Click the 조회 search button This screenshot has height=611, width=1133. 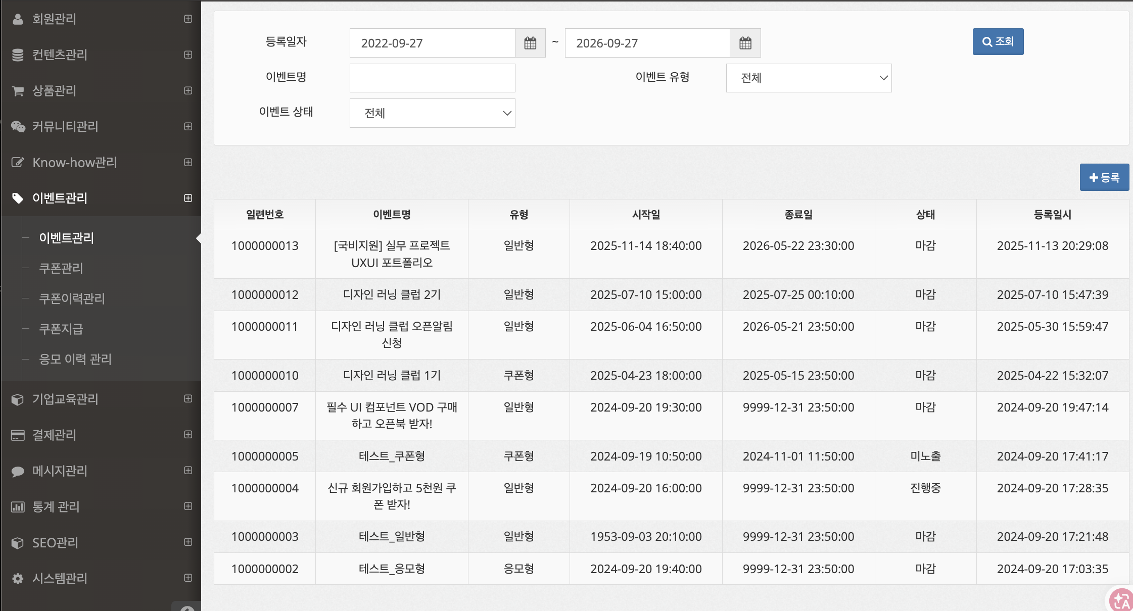point(998,41)
